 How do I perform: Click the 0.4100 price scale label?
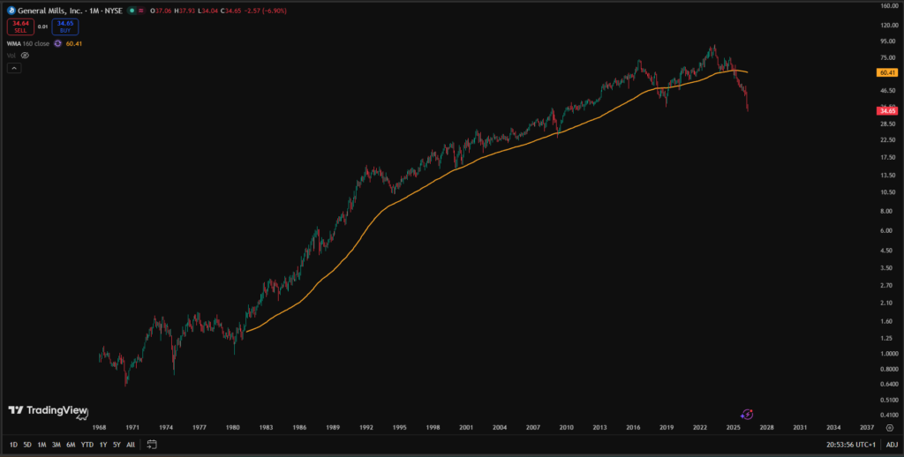888,415
